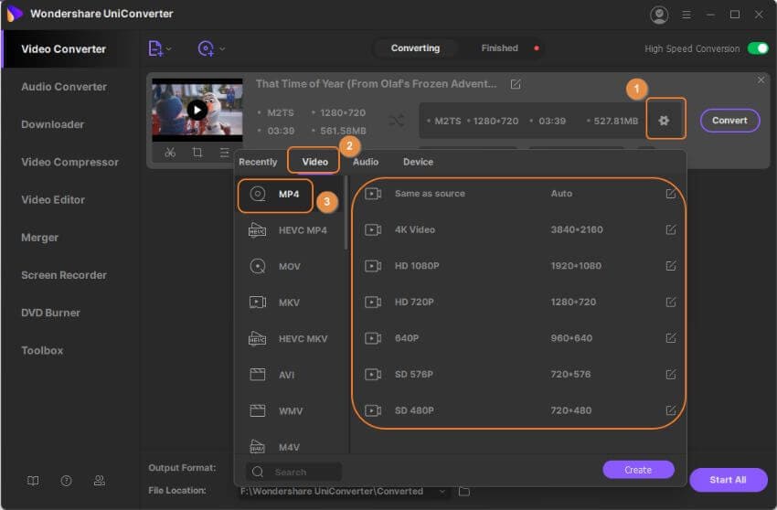The width and height of the screenshot is (777, 510).
Task: Switch to the Converting tab
Action: tap(415, 48)
